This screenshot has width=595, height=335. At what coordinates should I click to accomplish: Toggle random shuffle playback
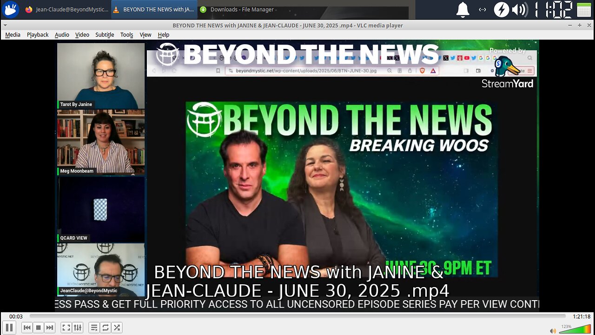click(x=117, y=328)
